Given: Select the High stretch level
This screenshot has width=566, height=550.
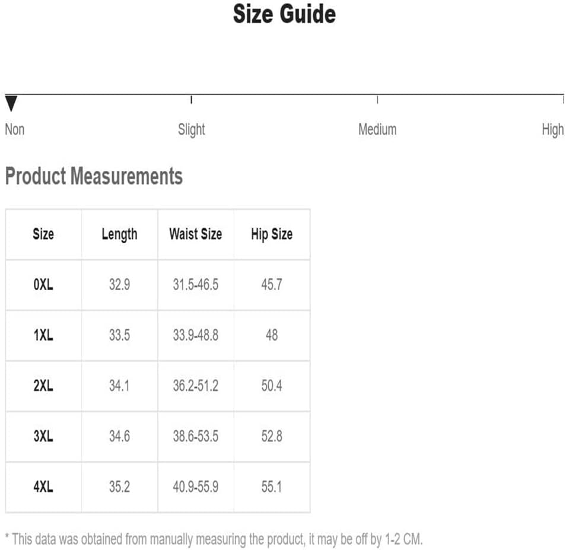Looking at the screenshot, I should 552,129.
